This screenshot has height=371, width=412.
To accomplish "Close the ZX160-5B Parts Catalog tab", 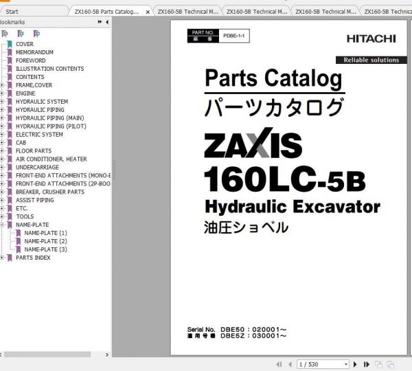I will 148,12.
